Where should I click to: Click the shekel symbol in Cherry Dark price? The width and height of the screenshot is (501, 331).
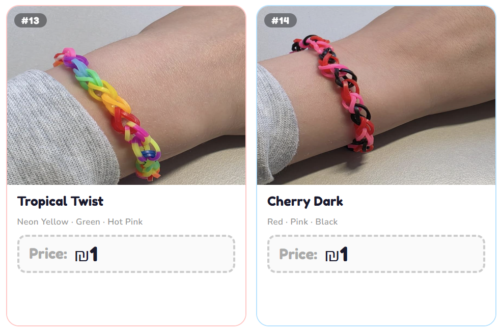(x=331, y=256)
